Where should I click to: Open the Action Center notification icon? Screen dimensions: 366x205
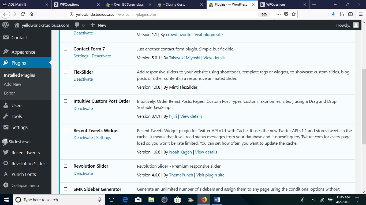tap(357, 200)
